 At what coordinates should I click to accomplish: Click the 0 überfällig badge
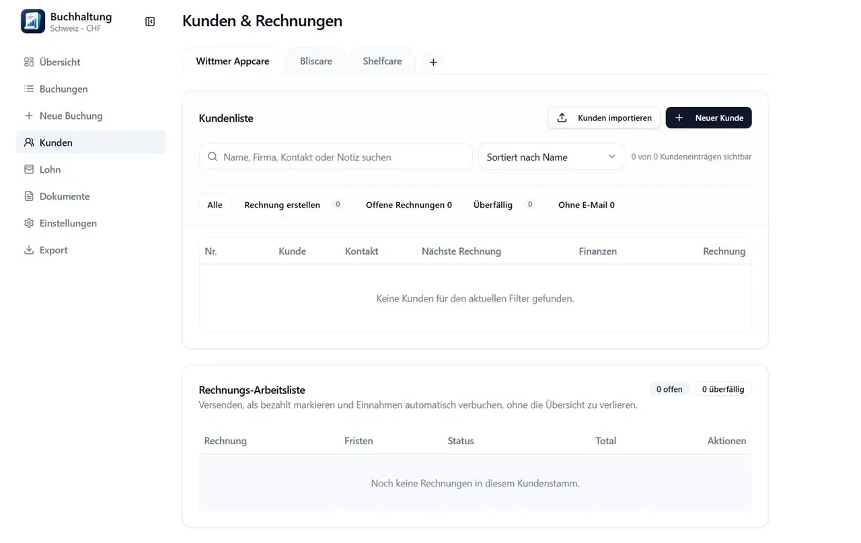pos(723,389)
